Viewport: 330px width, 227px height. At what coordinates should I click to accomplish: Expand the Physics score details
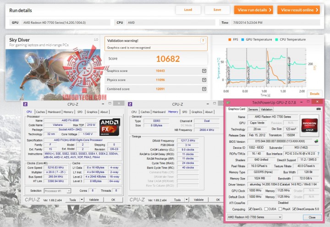tap(204, 80)
